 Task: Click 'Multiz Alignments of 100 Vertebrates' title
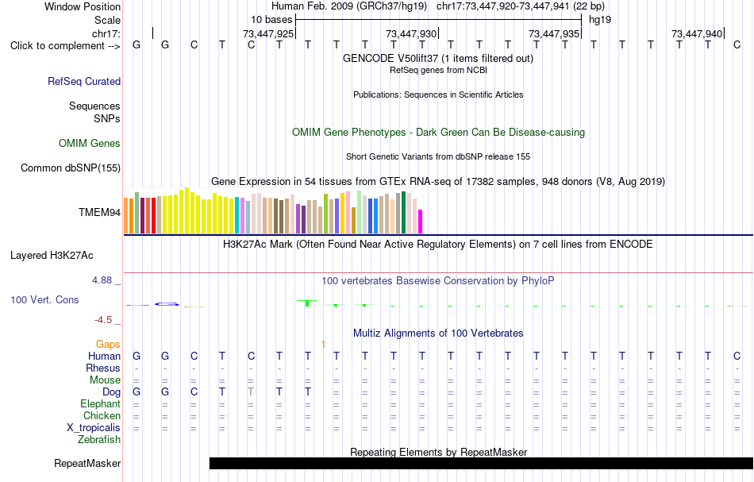[438, 333]
